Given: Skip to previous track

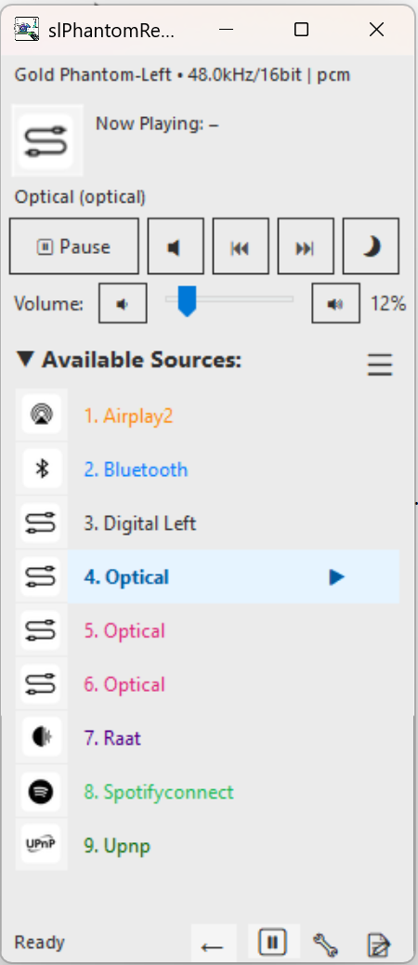Looking at the screenshot, I should [x=241, y=246].
